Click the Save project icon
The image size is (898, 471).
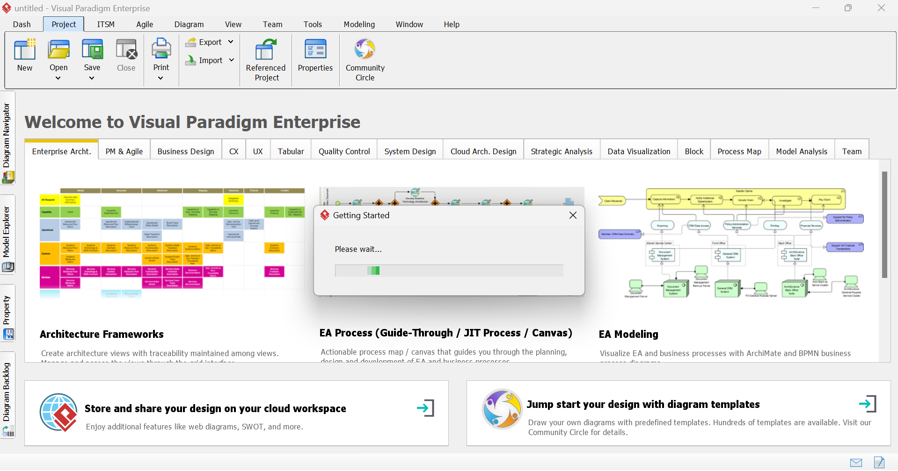click(92, 50)
